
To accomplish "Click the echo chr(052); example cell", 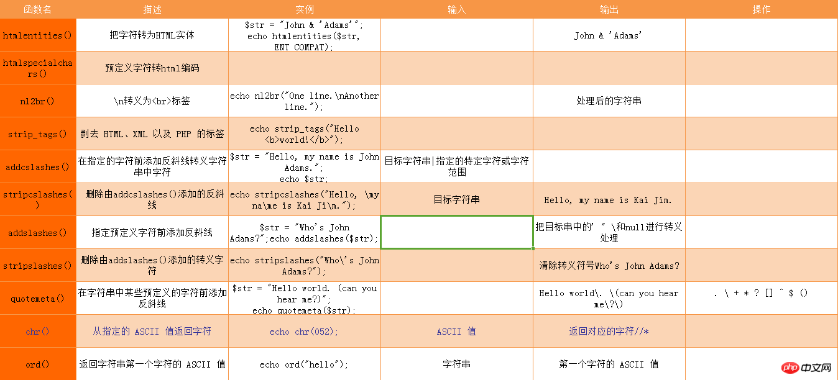I will (x=305, y=331).
